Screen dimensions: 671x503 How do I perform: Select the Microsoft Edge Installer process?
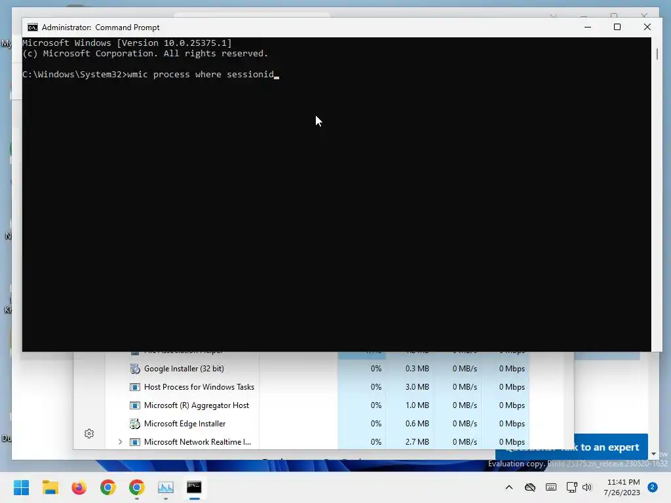185,424
